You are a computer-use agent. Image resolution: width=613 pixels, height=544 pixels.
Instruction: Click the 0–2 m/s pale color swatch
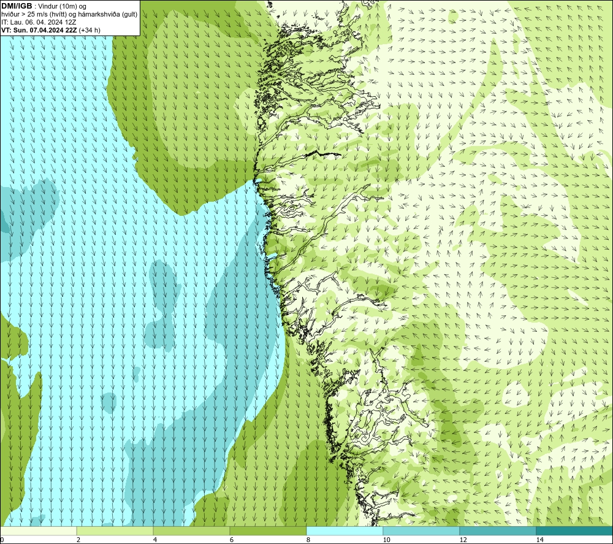coord(38,531)
